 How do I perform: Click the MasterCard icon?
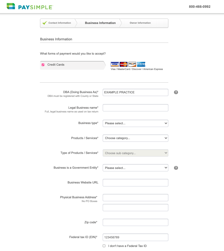123,64
